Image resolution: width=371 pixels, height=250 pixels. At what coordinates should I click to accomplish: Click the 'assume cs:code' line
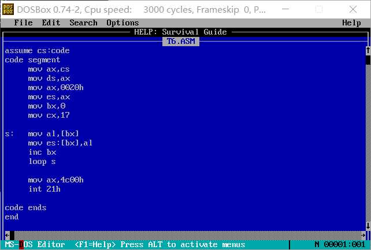(x=37, y=51)
